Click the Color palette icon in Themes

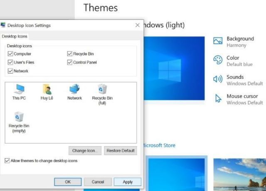[x=218, y=60]
